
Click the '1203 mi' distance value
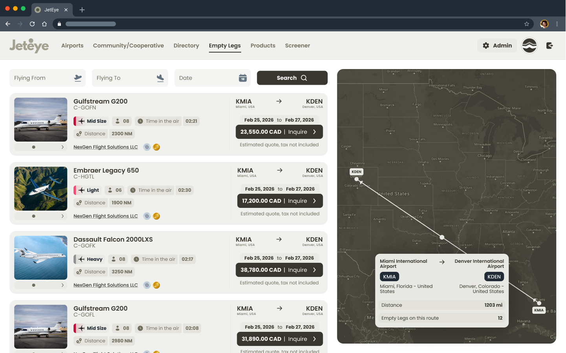coord(493,305)
